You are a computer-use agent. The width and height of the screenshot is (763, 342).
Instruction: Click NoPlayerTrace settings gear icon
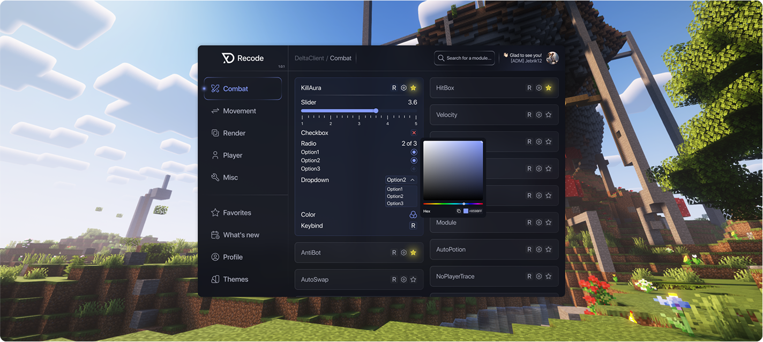click(538, 276)
